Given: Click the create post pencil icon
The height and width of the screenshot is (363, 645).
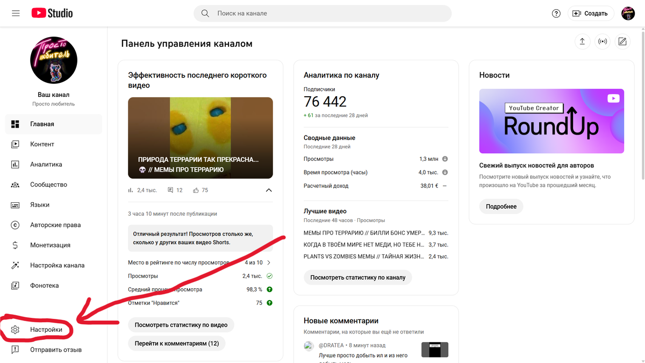Looking at the screenshot, I should pyautogui.click(x=622, y=41).
